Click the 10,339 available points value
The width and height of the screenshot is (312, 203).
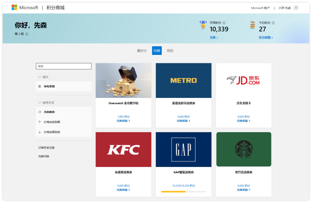pos(219,29)
